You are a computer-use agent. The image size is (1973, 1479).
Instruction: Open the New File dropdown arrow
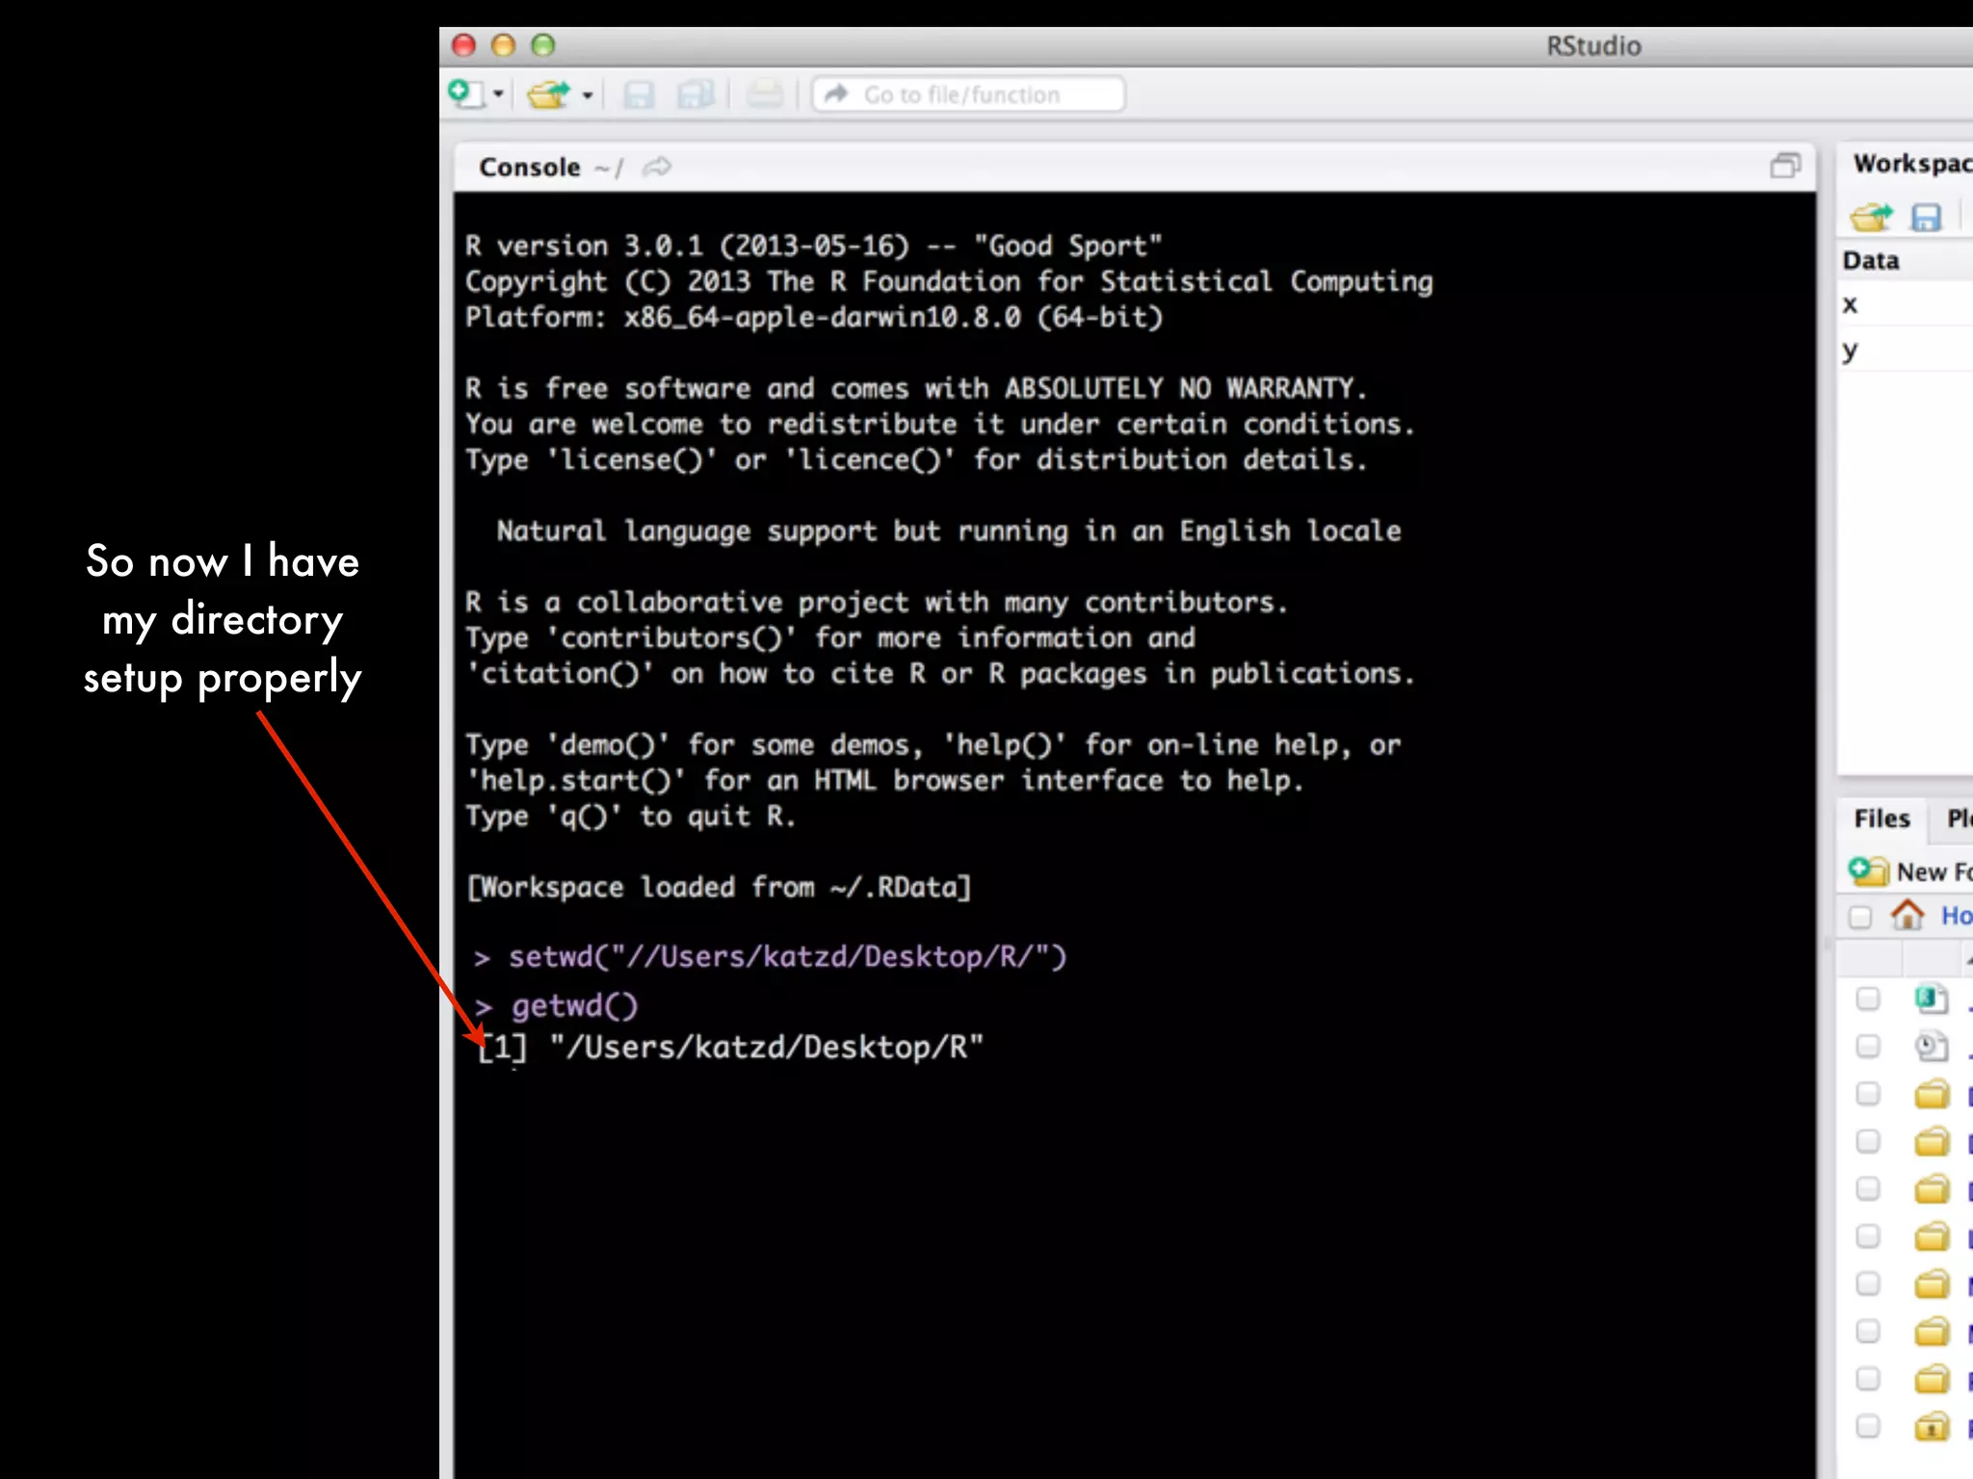point(498,94)
